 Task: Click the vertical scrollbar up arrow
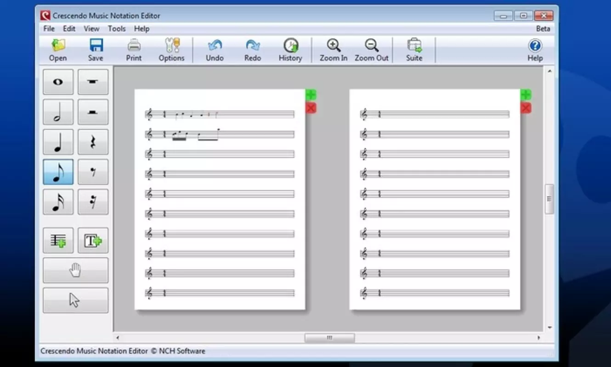tap(549, 71)
